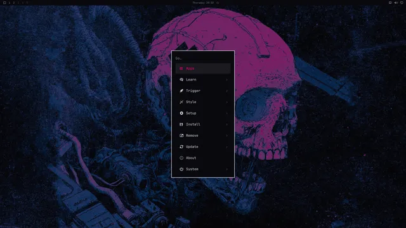
Task: Click the Thursday clock in top bar
Action: (203, 3)
